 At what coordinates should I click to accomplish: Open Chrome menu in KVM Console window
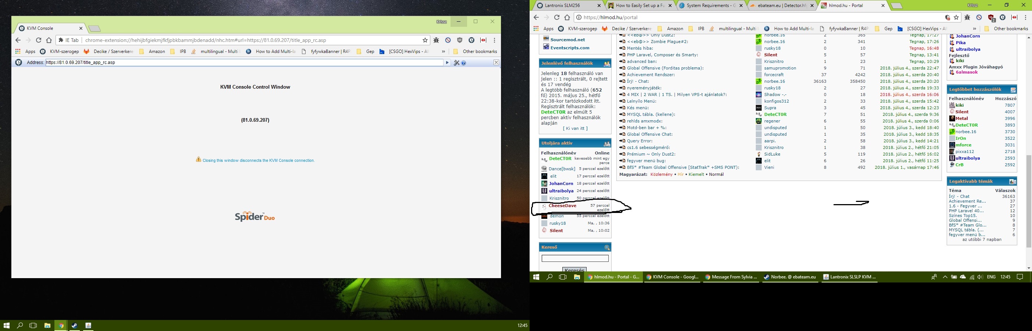click(495, 40)
